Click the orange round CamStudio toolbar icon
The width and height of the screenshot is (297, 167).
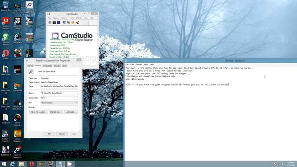click(x=73, y=22)
